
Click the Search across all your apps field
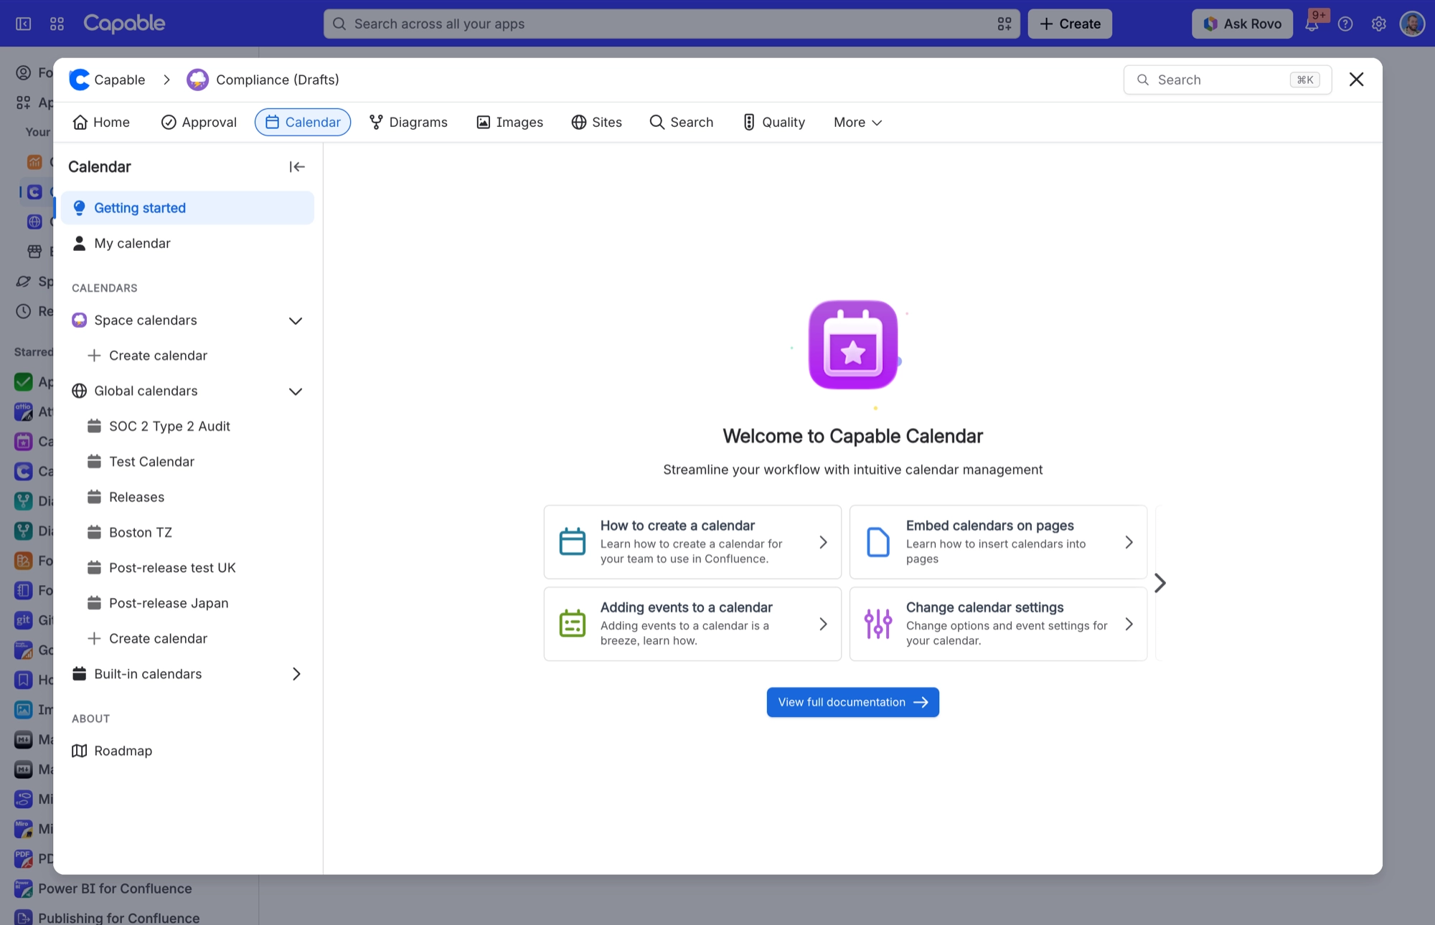click(x=671, y=24)
